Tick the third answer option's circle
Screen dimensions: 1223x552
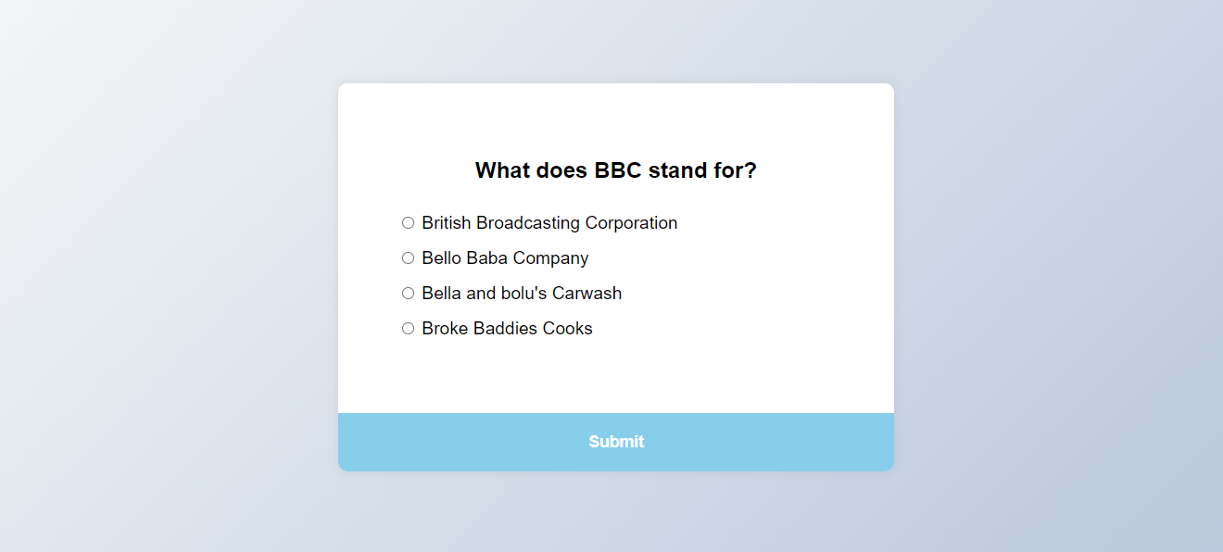point(408,294)
